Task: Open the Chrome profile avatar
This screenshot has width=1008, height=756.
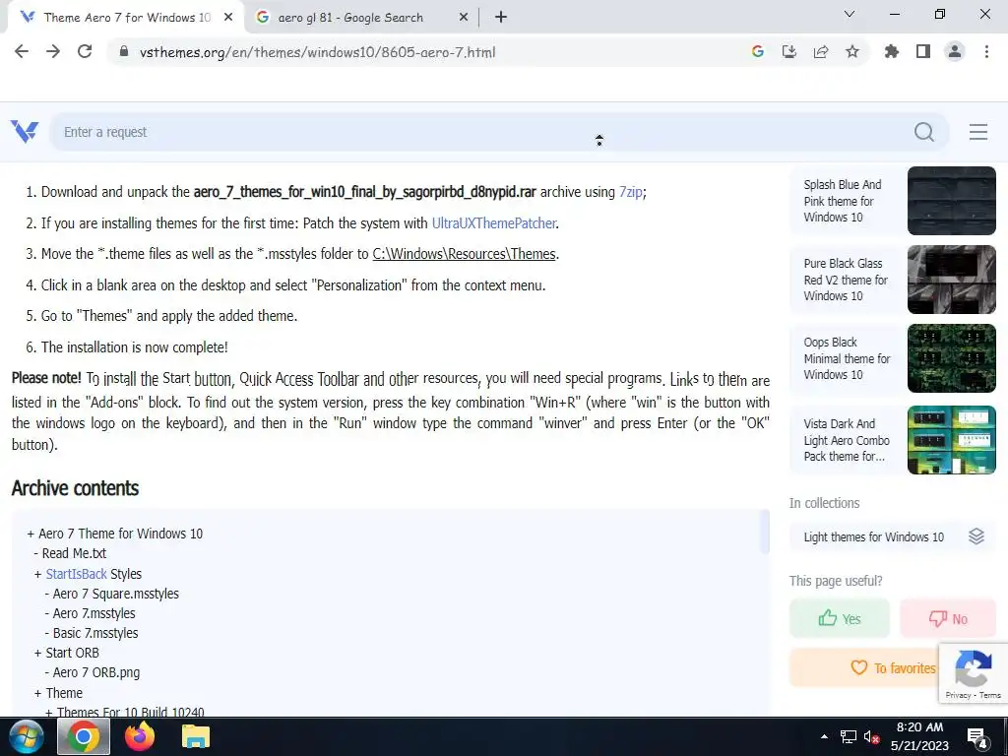Action: click(x=955, y=51)
